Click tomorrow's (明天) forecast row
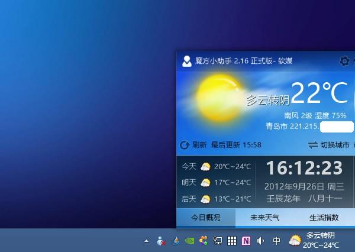The width and height of the screenshot is (355, 252). point(216,183)
